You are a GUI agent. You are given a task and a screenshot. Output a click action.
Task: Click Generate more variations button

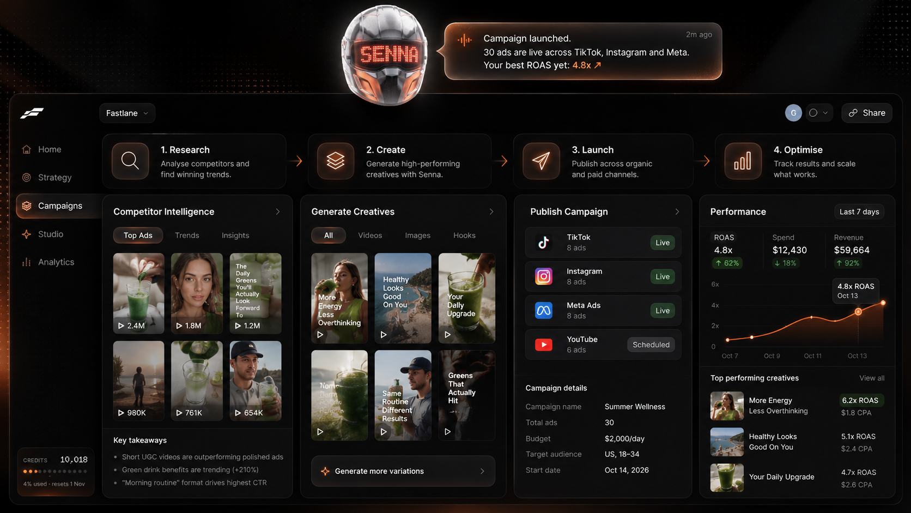tap(403, 471)
